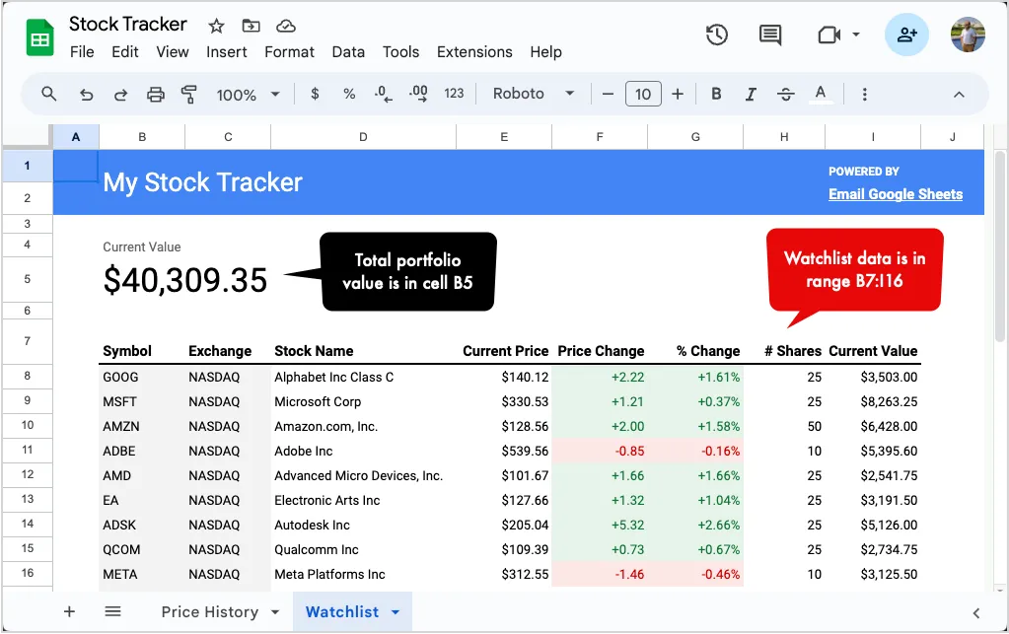The height and width of the screenshot is (634, 1009).
Task: Toggle italic formatting
Action: coord(751,93)
